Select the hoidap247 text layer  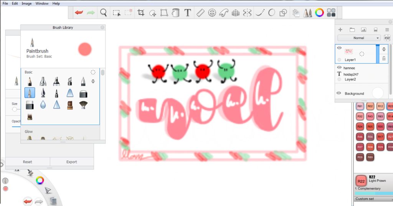coord(351,74)
